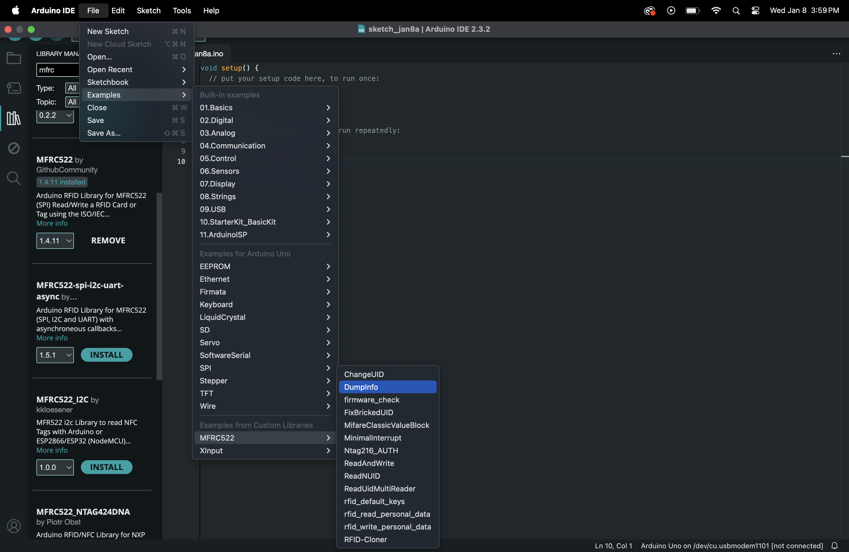Open the ChangeUID example sketch

(388, 374)
